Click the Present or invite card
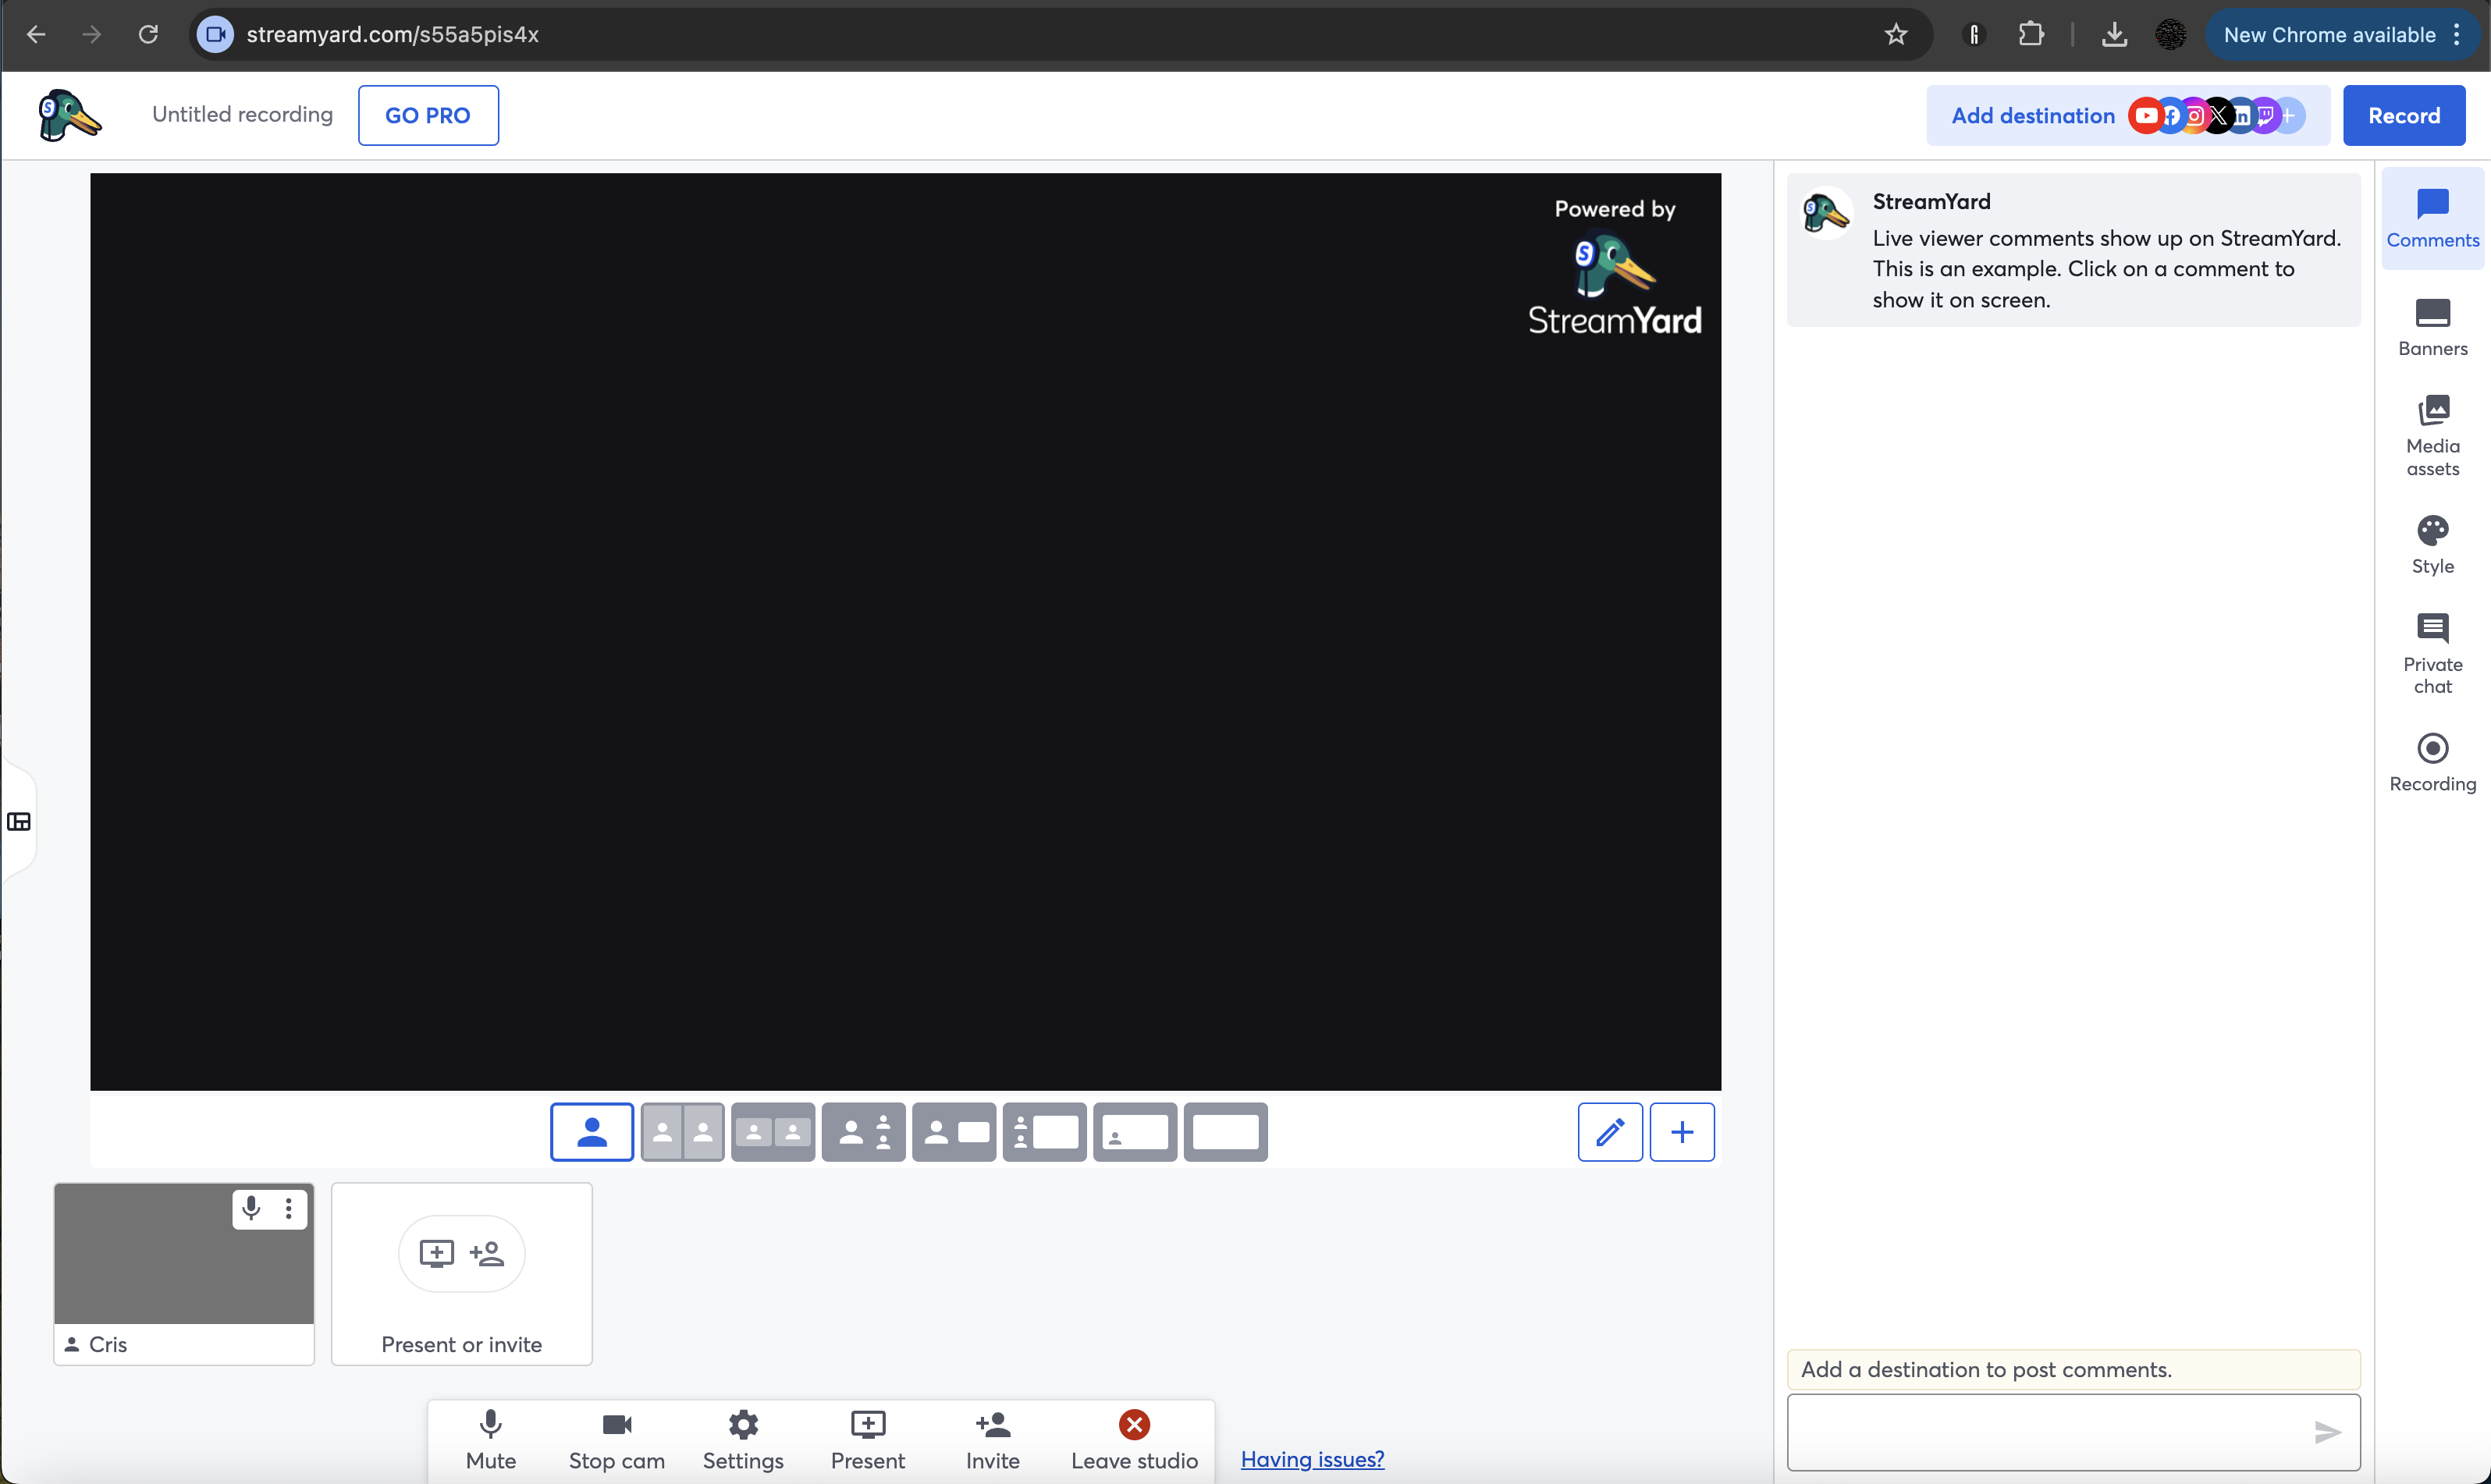Image resolution: width=2491 pixels, height=1484 pixels. 461,1273
